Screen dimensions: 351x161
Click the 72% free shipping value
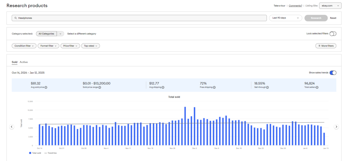click(x=203, y=83)
